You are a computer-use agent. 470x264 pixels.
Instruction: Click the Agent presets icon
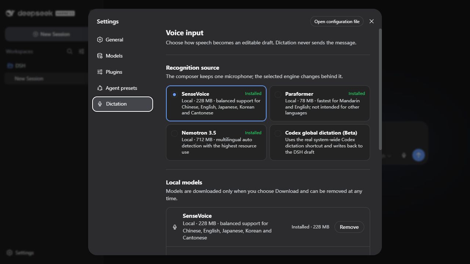pos(100,88)
